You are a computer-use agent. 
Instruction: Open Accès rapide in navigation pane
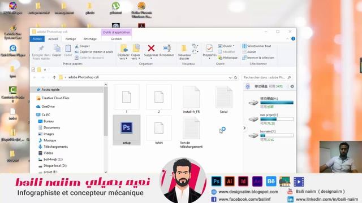[x=50, y=90]
